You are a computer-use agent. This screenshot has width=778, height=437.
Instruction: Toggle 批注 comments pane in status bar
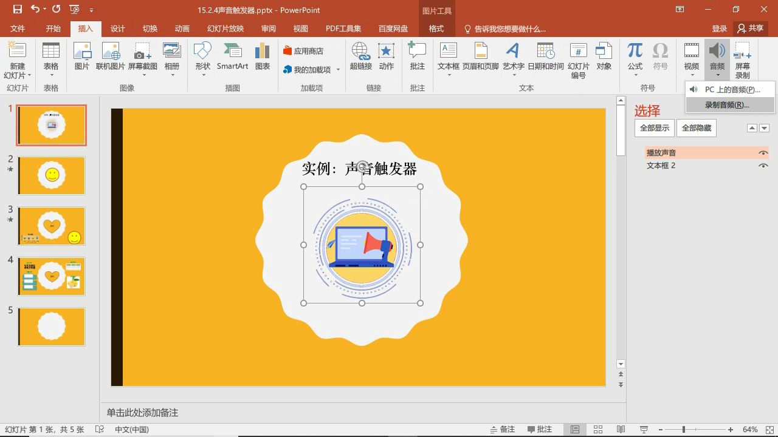[540, 429]
